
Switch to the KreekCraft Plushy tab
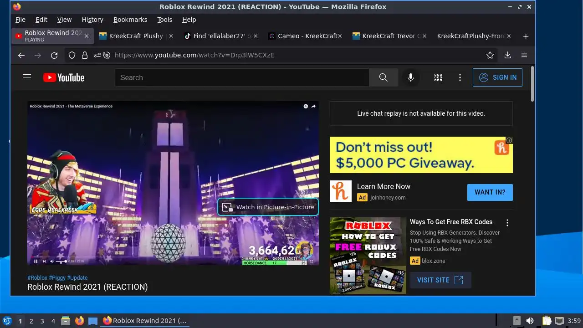click(136, 36)
